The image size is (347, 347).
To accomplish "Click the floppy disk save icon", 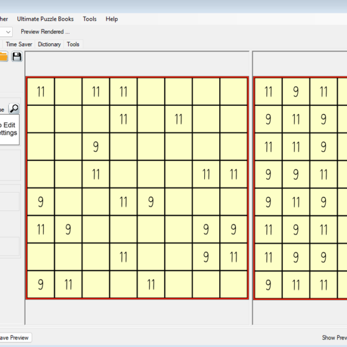I will click(x=17, y=56).
